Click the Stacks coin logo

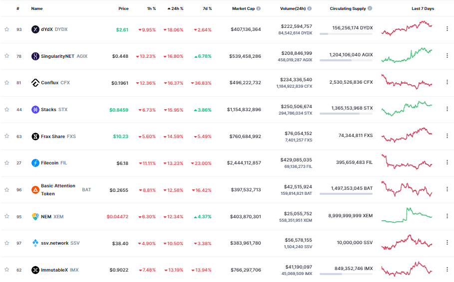(35, 110)
